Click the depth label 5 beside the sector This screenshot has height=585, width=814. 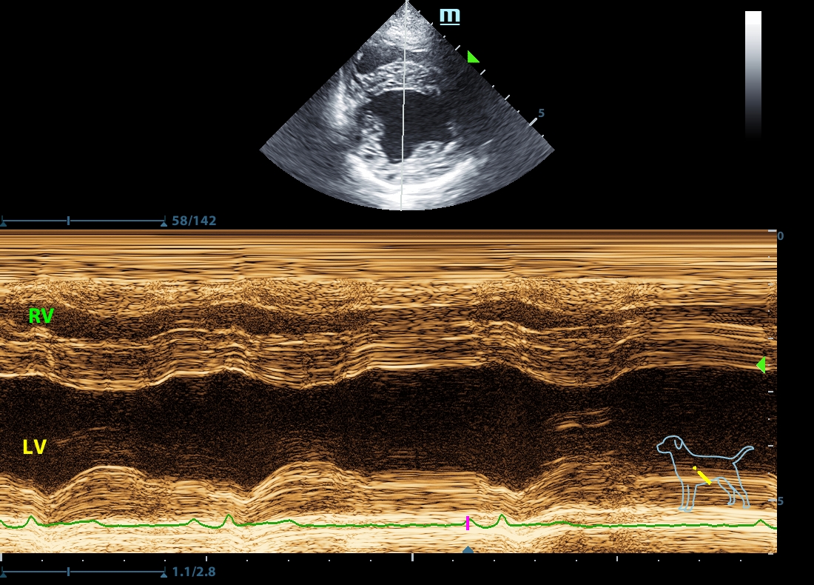click(x=541, y=113)
